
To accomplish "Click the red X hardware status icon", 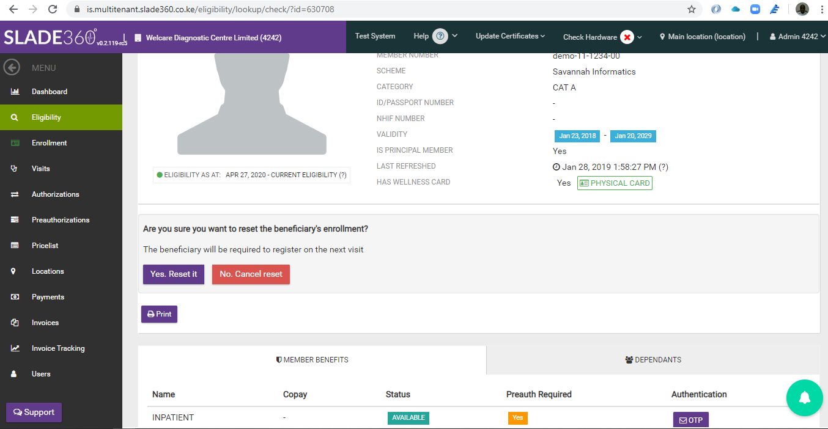I will (627, 37).
